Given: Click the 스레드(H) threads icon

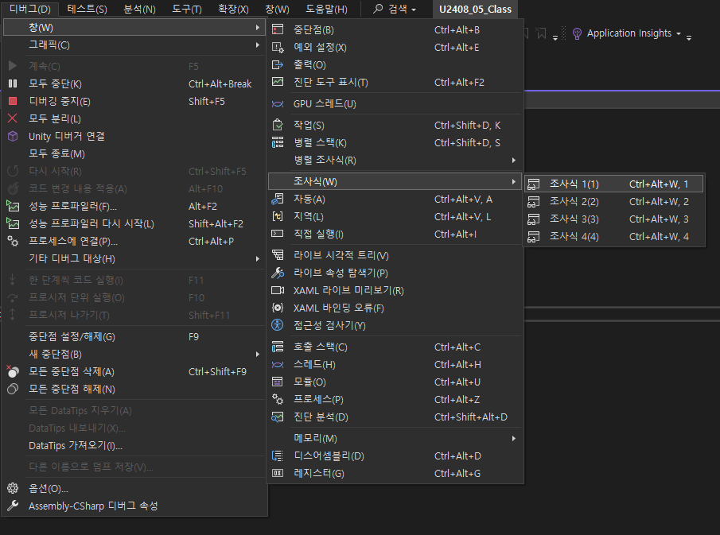Looking at the screenshot, I should 278,365.
